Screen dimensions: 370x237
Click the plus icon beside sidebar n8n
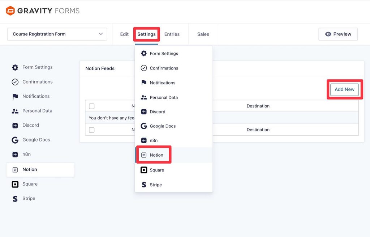click(15, 155)
